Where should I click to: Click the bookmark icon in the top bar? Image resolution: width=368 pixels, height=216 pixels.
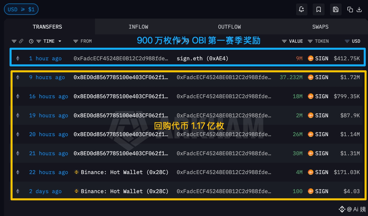(x=318, y=10)
